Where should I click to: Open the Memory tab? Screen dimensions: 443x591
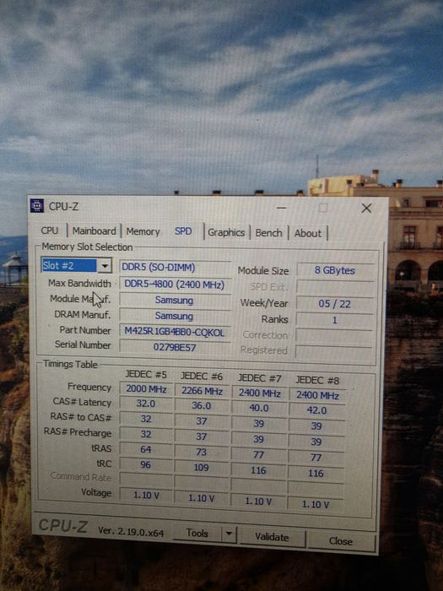click(x=143, y=231)
